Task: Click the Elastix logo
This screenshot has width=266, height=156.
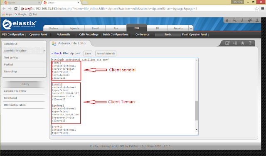Action: pyautogui.click(x=20, y=24)
